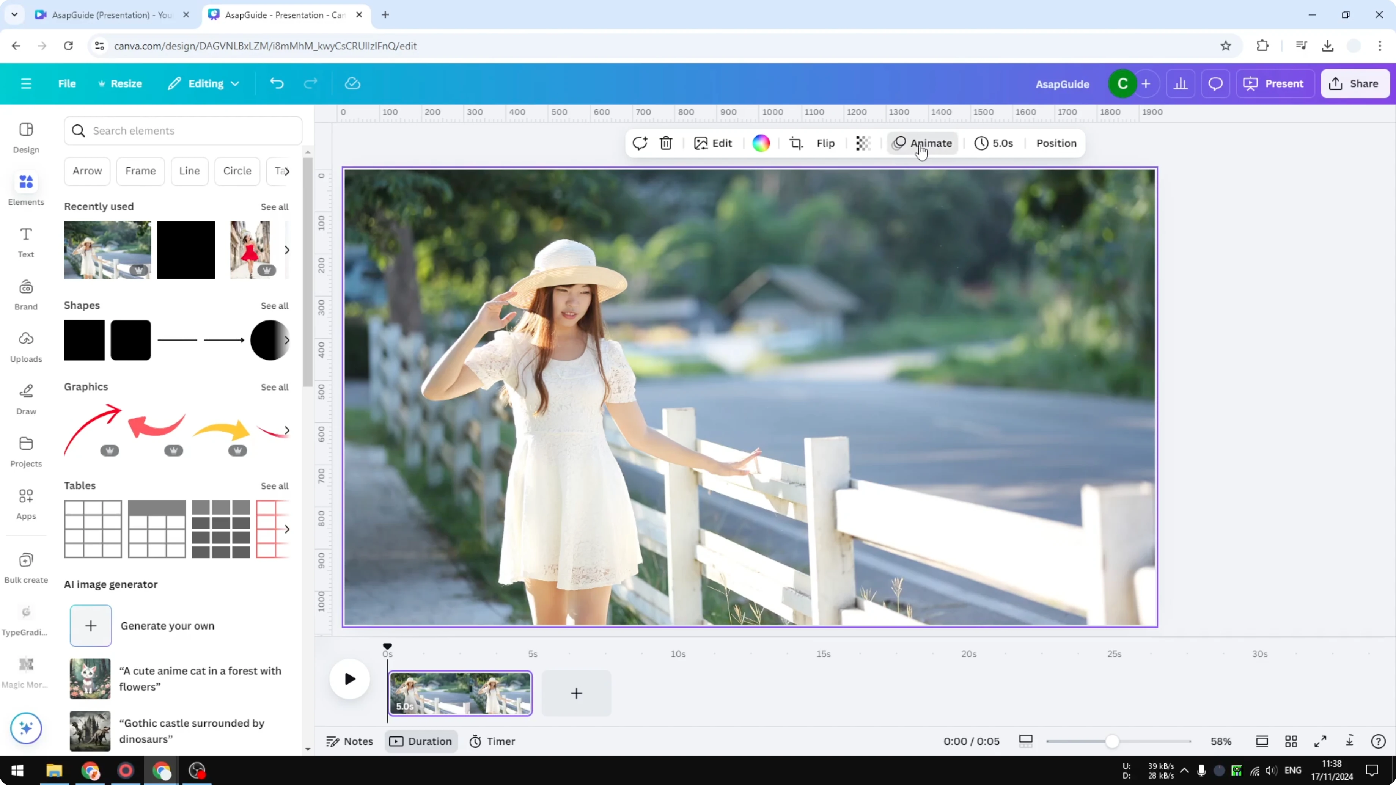Screen dimensions: 1396x785
Task: Open the color picker in the toolbar
Action: coord(761,143)
